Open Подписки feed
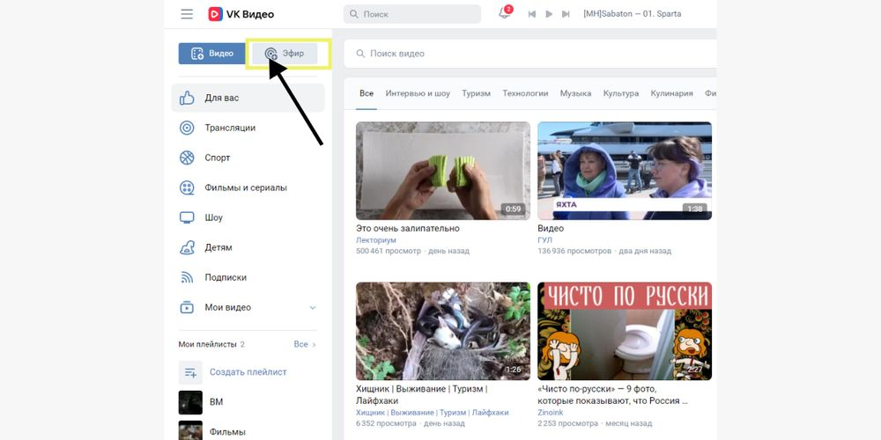This screenshot has width=881, height=440. coord(225,277)
